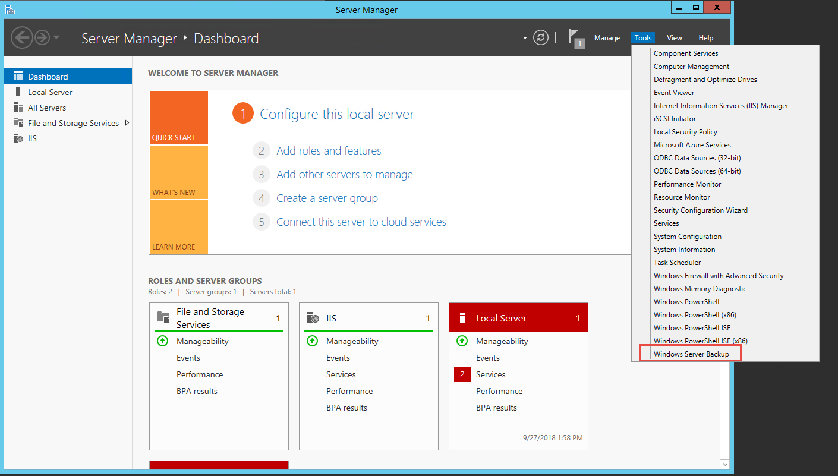Click Configure this local server link
Image resolution: width=838 pixels, height=476 pixels.
pyautogui.click(x=337, y=114)
